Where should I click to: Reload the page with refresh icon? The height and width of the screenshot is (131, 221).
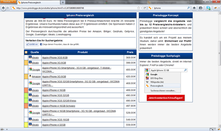click(x=145, y=8)
